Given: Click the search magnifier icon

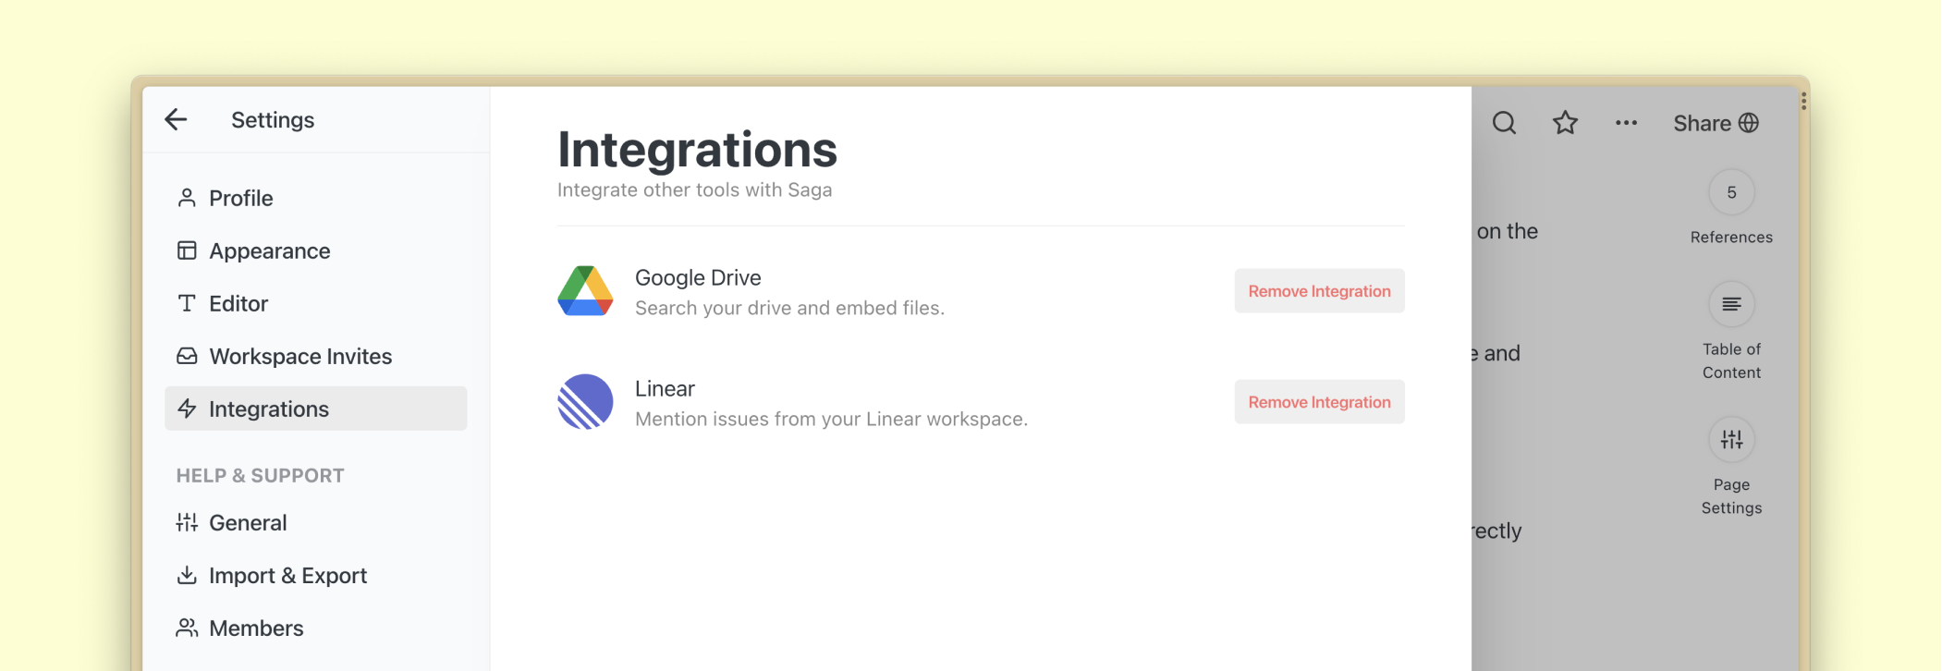Looking at the screenshot, I should [1504, 123].
